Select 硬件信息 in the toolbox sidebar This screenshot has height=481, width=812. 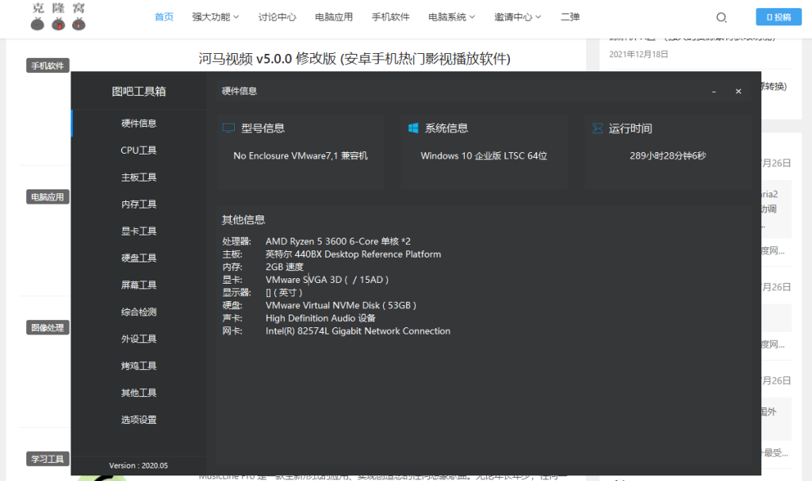pos(139,124)
